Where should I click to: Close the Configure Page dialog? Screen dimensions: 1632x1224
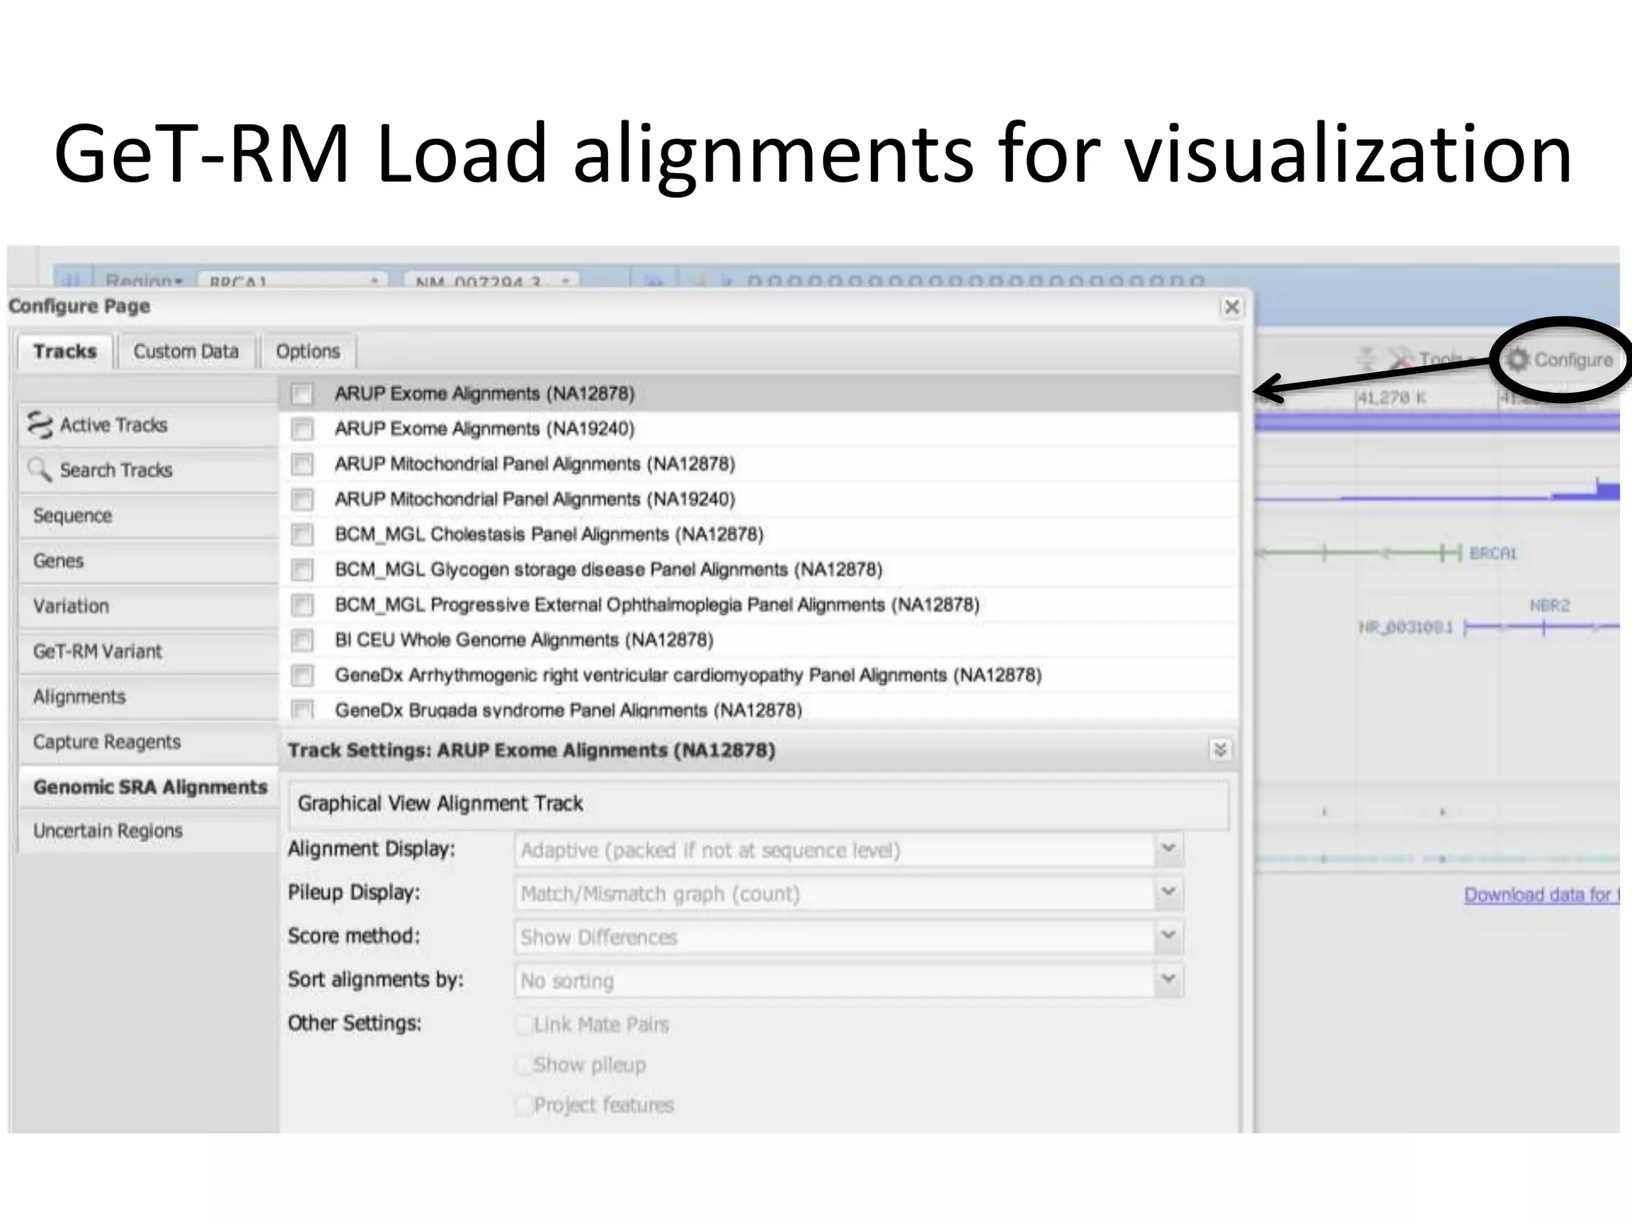click(x=1231, y=307)
